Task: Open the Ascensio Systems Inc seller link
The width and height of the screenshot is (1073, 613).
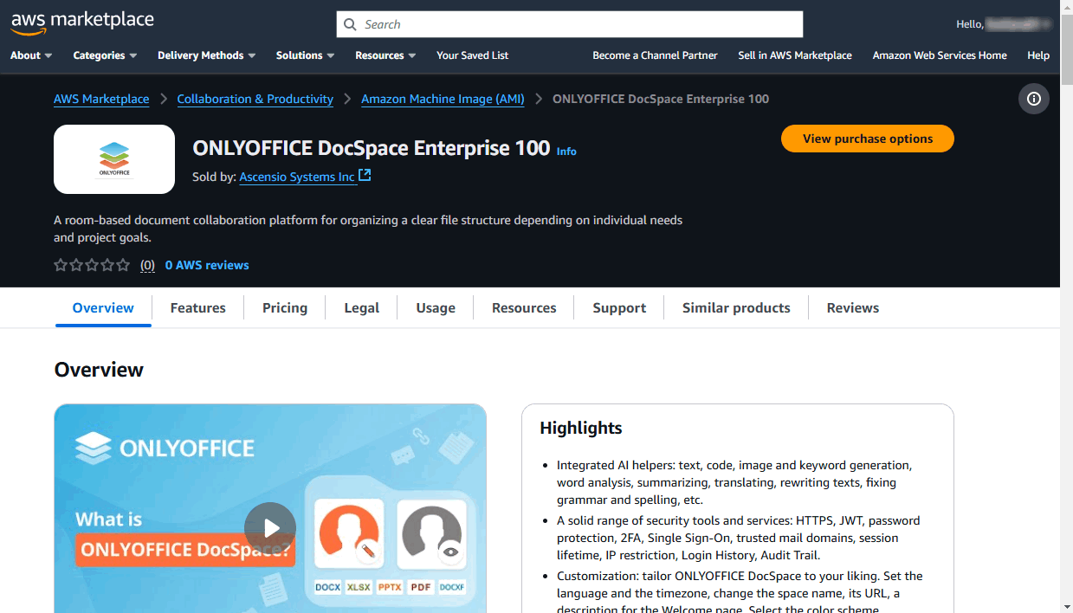Action: point(297,177)
